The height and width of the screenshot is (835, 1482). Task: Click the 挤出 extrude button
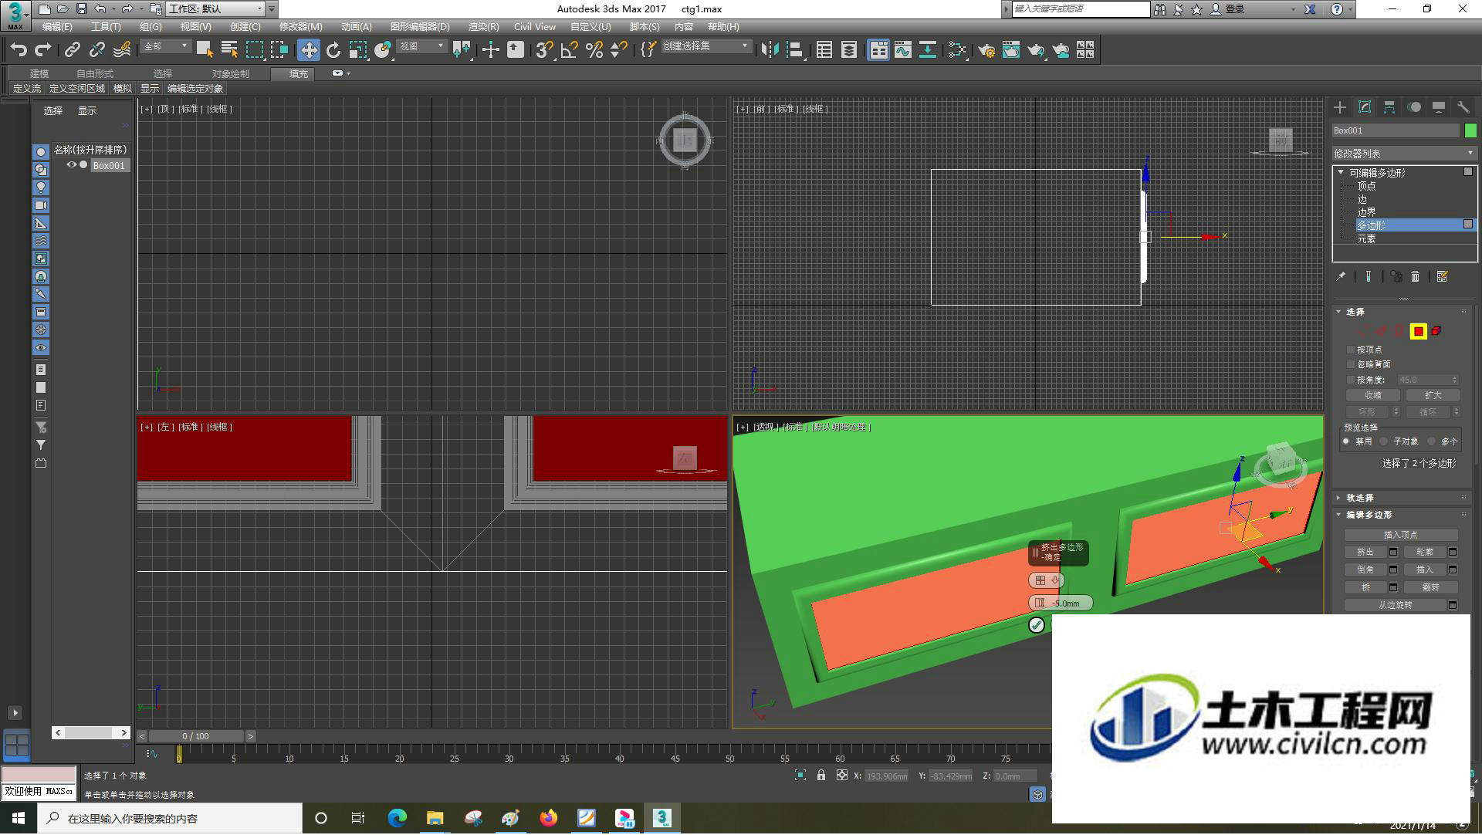[1365, 552]
